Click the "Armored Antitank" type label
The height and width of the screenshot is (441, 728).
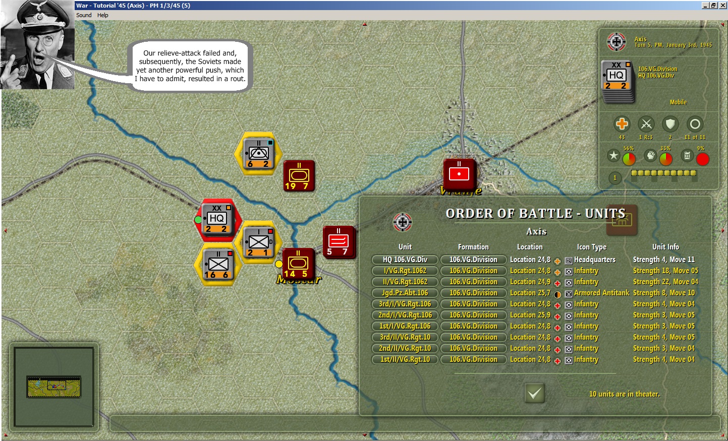click(602, 293)
